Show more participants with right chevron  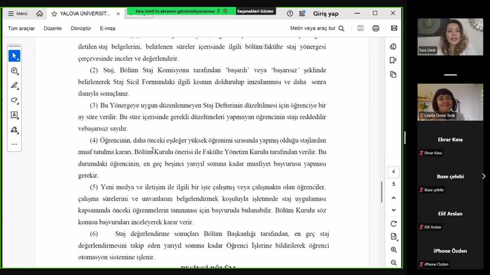(484, 176)
